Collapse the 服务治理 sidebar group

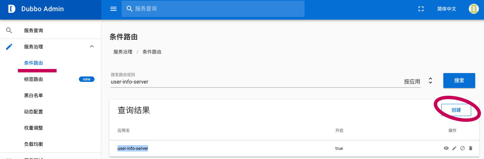coord(91,47)
